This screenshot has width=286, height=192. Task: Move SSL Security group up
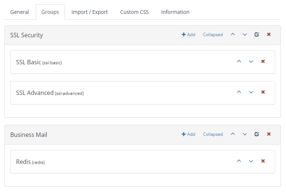point(233,34)
